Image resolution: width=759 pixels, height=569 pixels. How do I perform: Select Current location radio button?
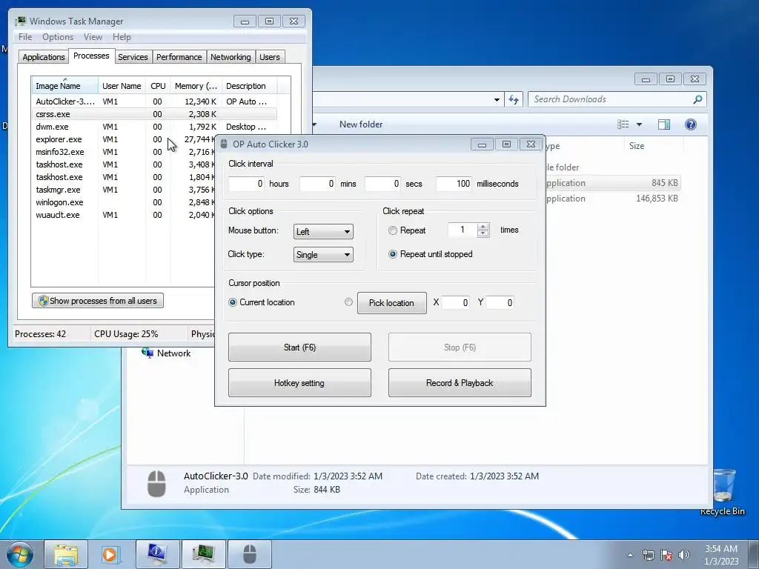[233, 302]
